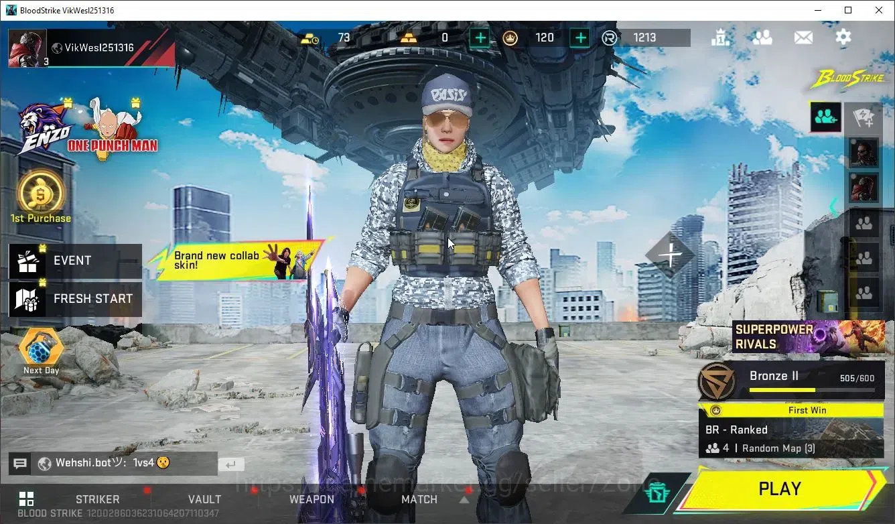Click the chat message input field
The width and height of the screenshot is (895, 524).
(125, 464)
